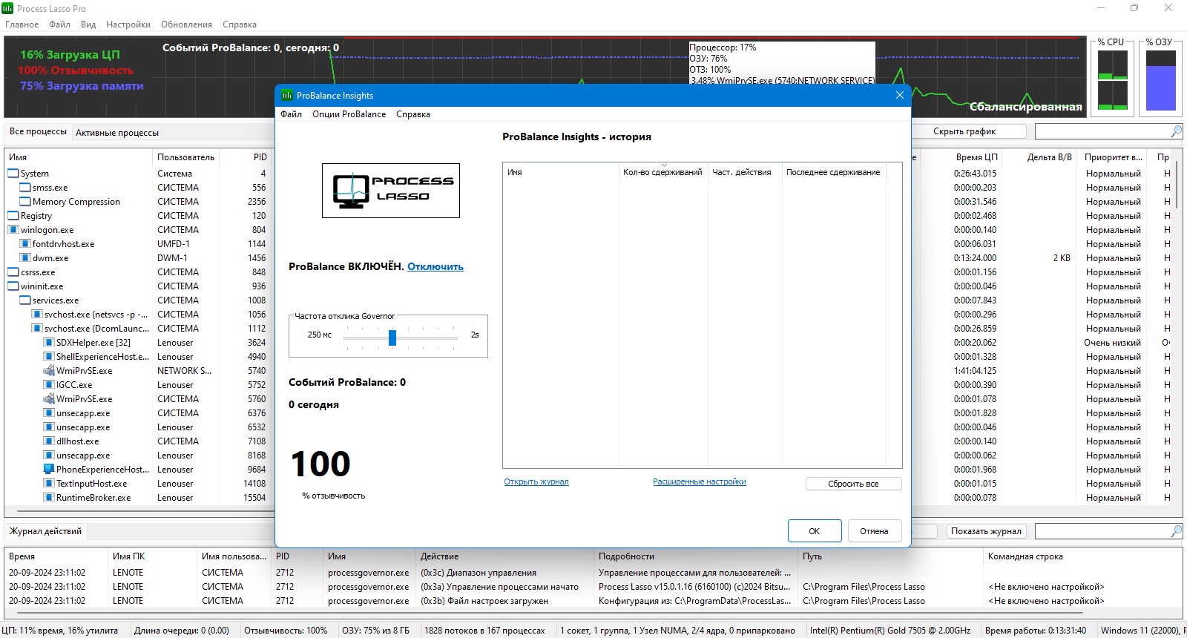Viewport: 1187px width, 638px height.
Task: Click the Сбросить все button
Action: tap(853, 484)
